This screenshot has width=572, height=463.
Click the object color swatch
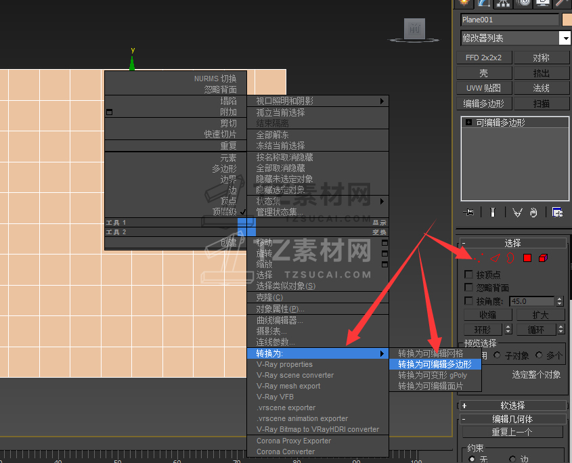[x=567, y=20]
